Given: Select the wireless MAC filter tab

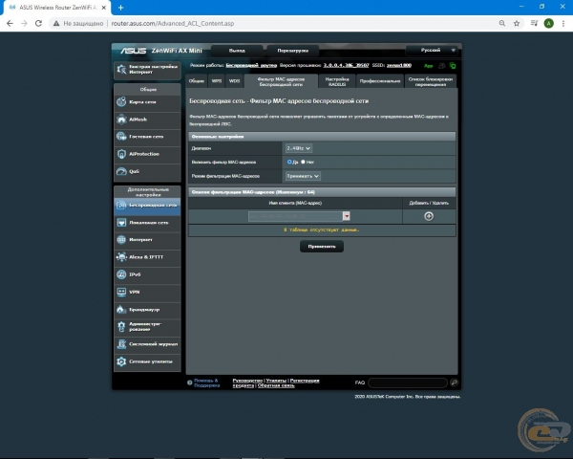Looking at the screenshot, I should click(281, 81).
